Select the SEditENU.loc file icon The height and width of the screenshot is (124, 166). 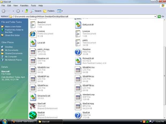click(x=78, y=70)
